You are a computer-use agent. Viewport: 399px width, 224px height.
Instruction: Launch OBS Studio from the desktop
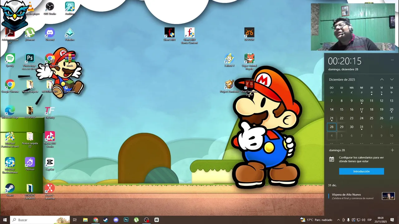50,8
